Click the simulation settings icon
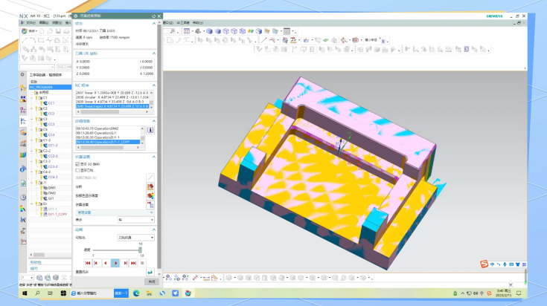 coord(151,204)
